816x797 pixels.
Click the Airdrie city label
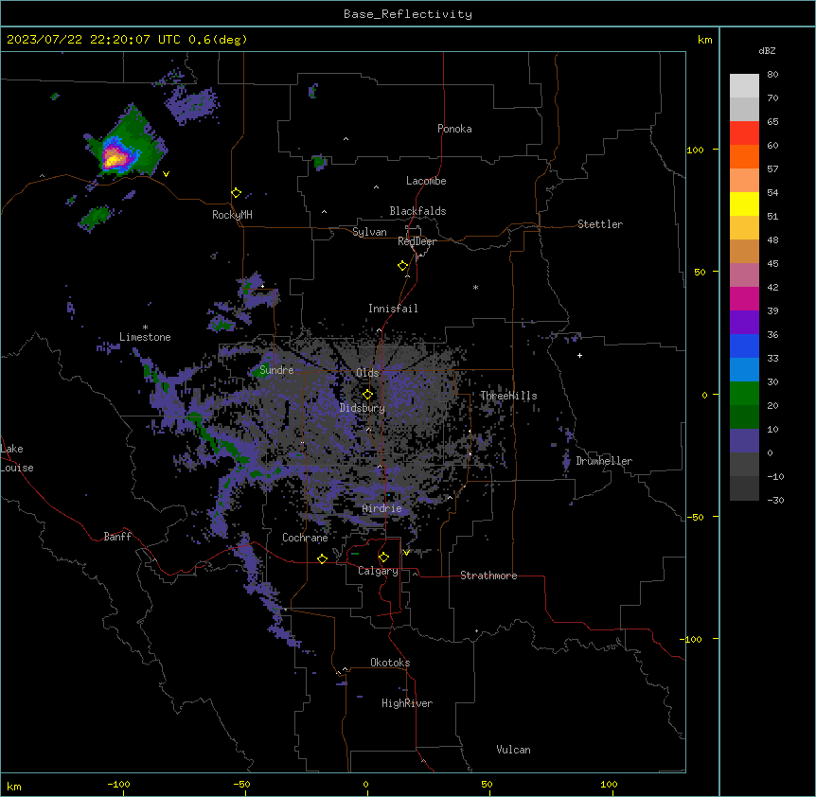pyautogui.click(x=382, y=508)
